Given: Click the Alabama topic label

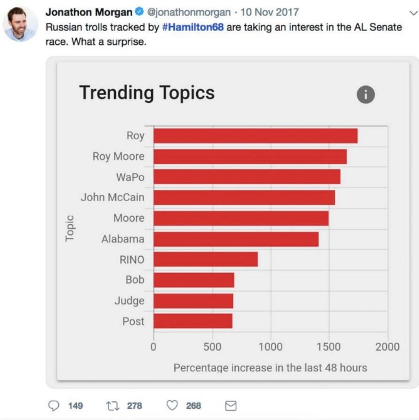Looking at the screenshot, I should click(x=123, y=239).
